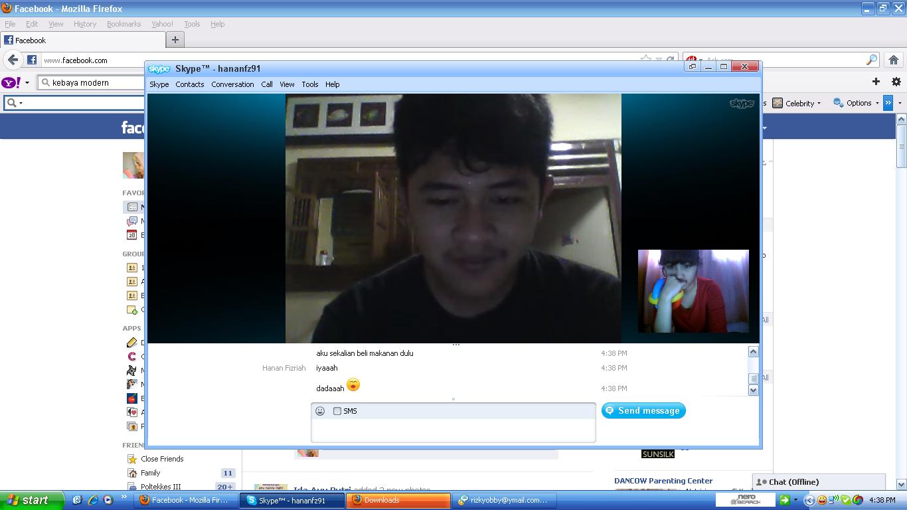The height and width of the screenshot is (510, 907).
Task: Expand the search engine dropdown on second toolbar
Action: tap(21, 103)
